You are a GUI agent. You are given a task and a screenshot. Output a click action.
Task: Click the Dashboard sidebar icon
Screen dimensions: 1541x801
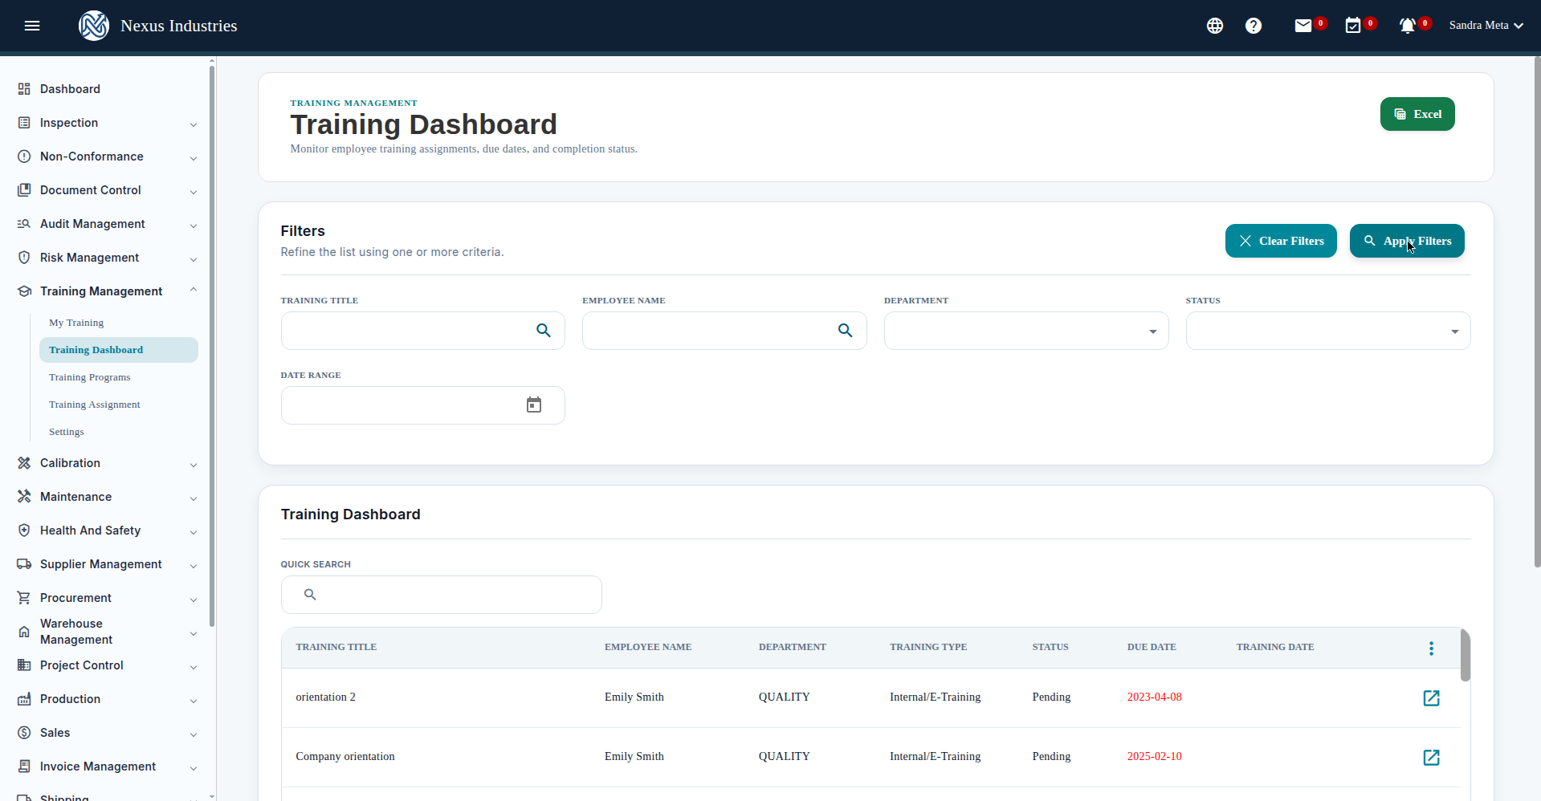[x=24, y=89]
